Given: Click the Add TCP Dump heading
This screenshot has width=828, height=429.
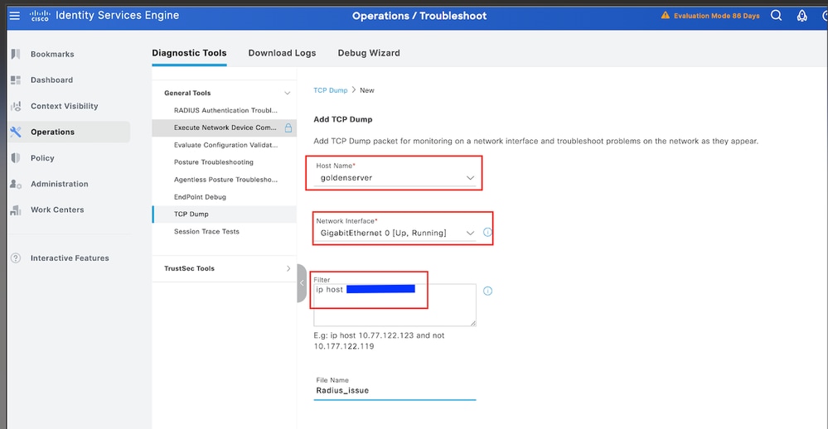Looking at the screenshot, I should pyautogui.click(x=342, y=119).
